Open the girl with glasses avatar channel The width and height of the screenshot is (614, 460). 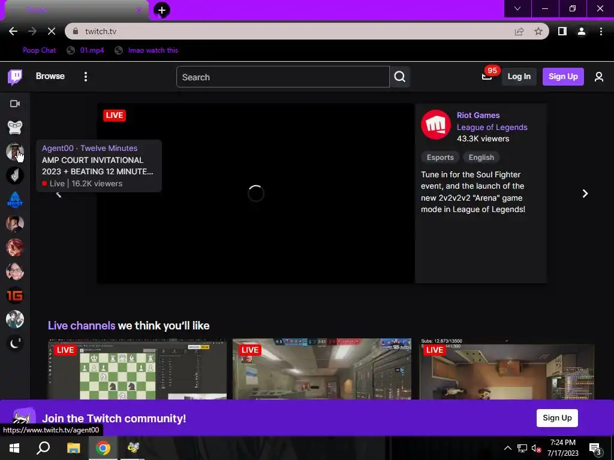pyautogui.click(x=15, y=271)
